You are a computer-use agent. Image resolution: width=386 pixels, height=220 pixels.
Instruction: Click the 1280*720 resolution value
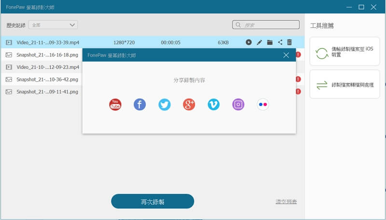(x=124, y=42)
